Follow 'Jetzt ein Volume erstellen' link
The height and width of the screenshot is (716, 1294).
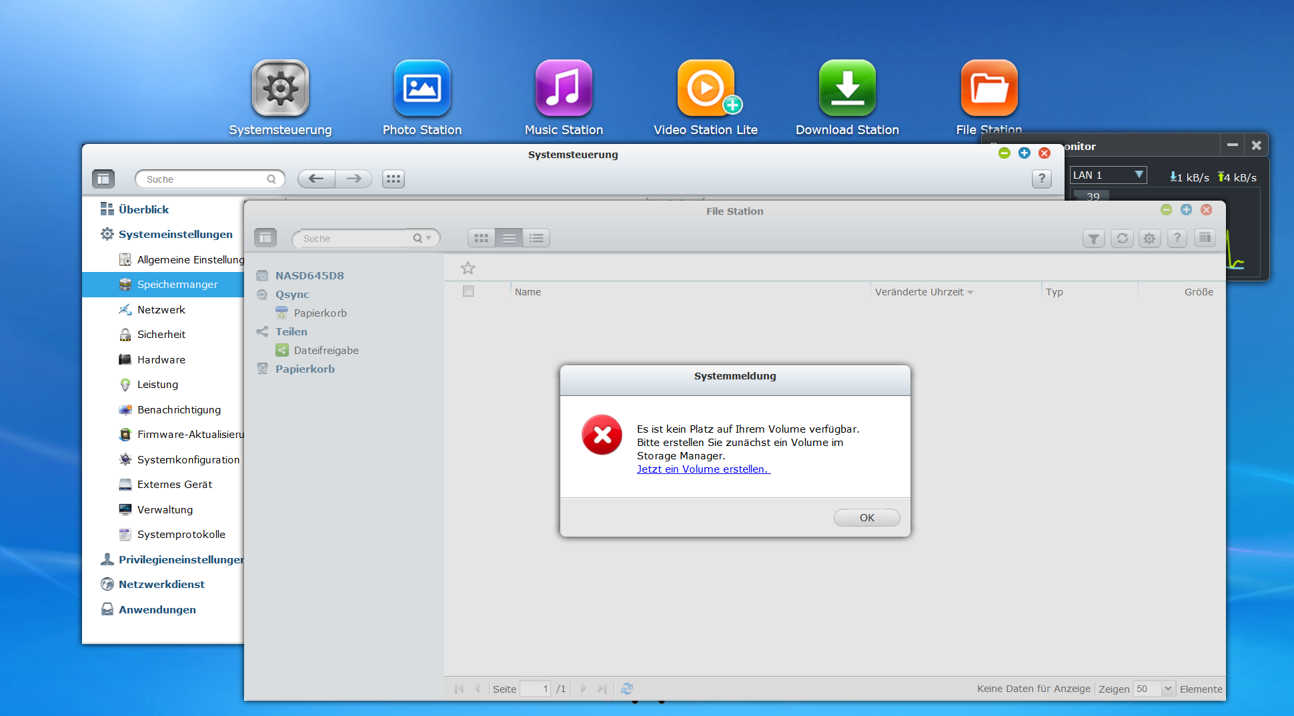pyautogui.click(x=704, y=469)
